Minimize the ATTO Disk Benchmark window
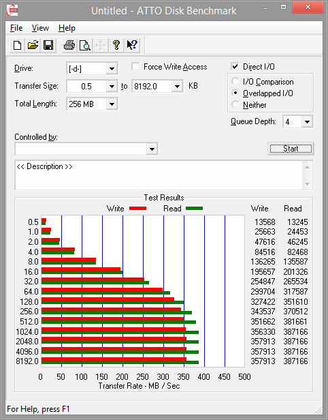Screen dimensions: 328x420 (x=265, y=8)
